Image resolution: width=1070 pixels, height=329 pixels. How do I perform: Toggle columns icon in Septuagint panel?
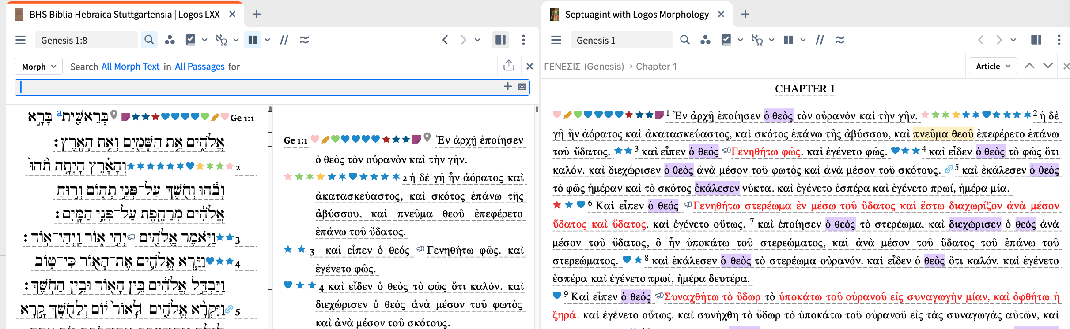click(x=788, y=40)
